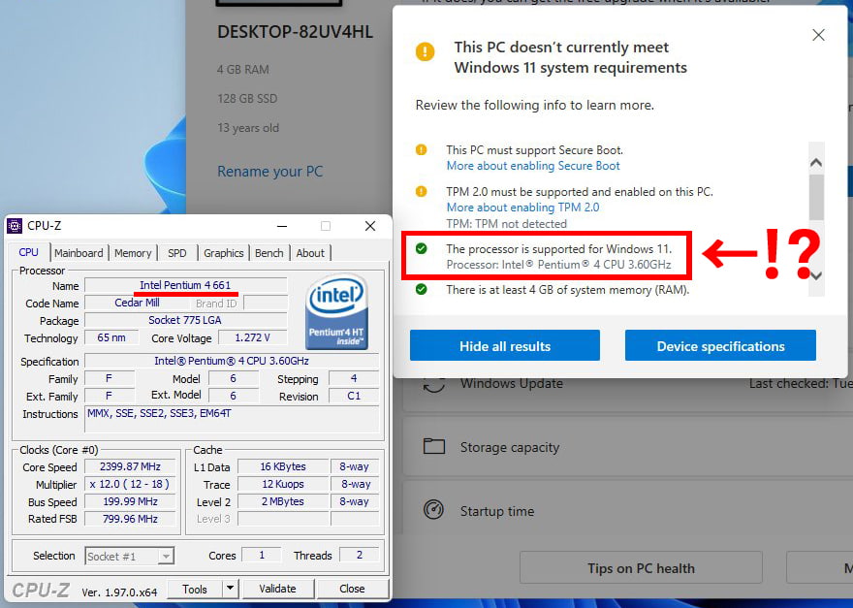Click the Specification field in CPU-Z
853x608 pixels.
click(x=232, y=361)
